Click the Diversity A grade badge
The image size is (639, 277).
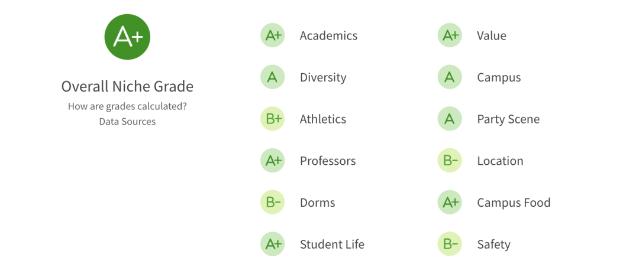pyautogui.click(x=273, y=77)
